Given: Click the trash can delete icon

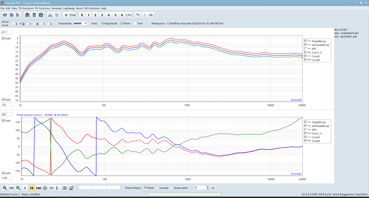Looking at the screenshot, I should pyautogui.click(x=34, y=15).
